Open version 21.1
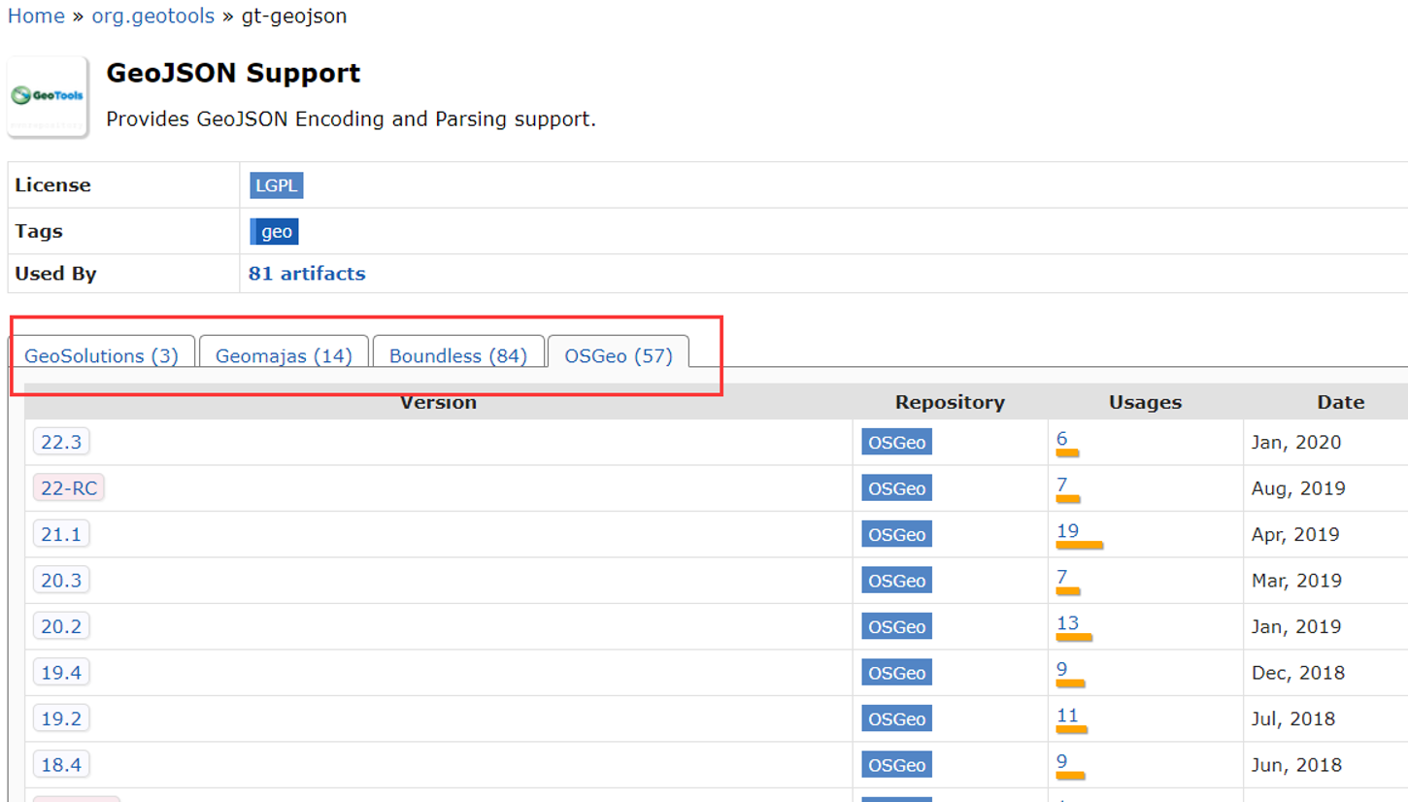Viewport: 1408px width, 802px height. (x=61, y=534)
